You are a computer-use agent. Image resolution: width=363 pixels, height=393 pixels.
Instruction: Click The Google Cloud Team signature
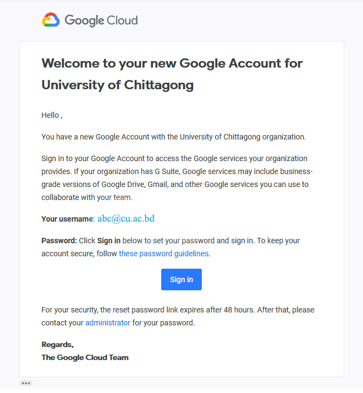(x=85, y=357)
